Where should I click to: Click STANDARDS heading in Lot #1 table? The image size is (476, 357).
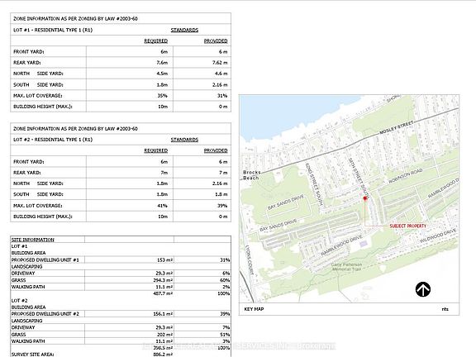[x=184, y=30]
